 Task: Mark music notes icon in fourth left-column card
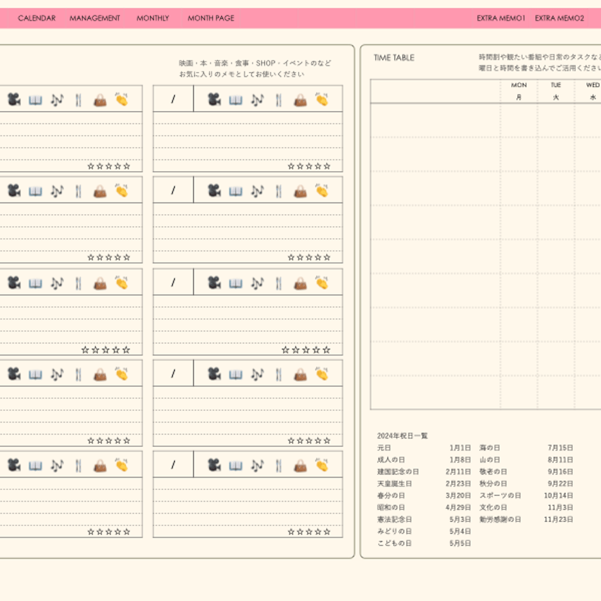pos(57,374)
